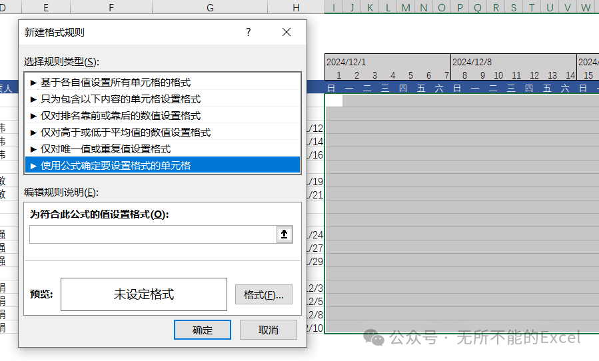Select column header E
The height and width of the screenshot is (361, 599).
click(46, 7)
